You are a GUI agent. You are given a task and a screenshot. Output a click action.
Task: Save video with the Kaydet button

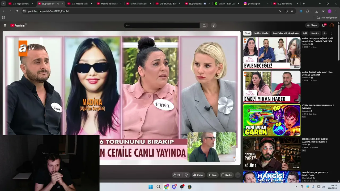[227, 175]
